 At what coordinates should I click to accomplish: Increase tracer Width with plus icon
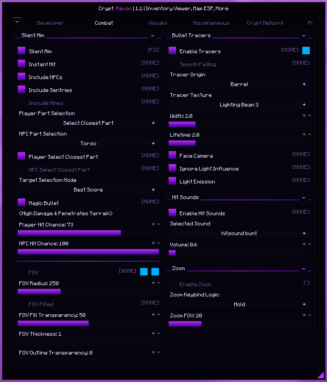tap(304, 116)
